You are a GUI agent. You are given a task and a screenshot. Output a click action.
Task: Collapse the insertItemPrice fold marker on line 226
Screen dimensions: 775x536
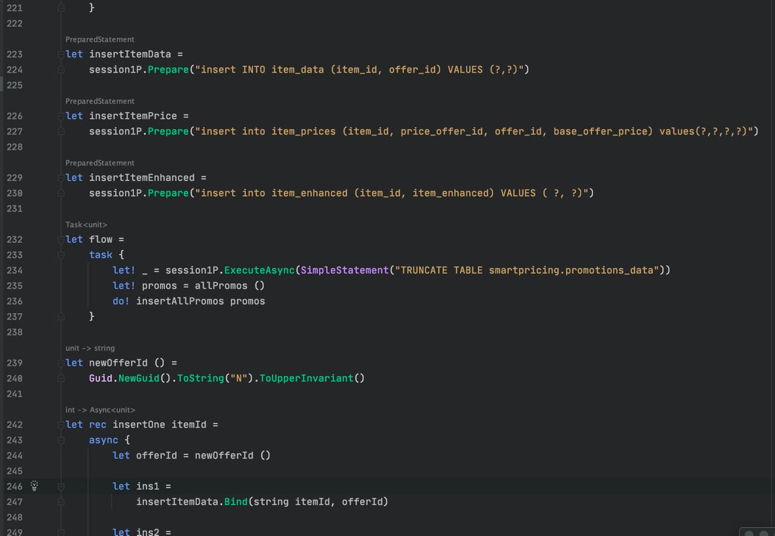(61, 116)
